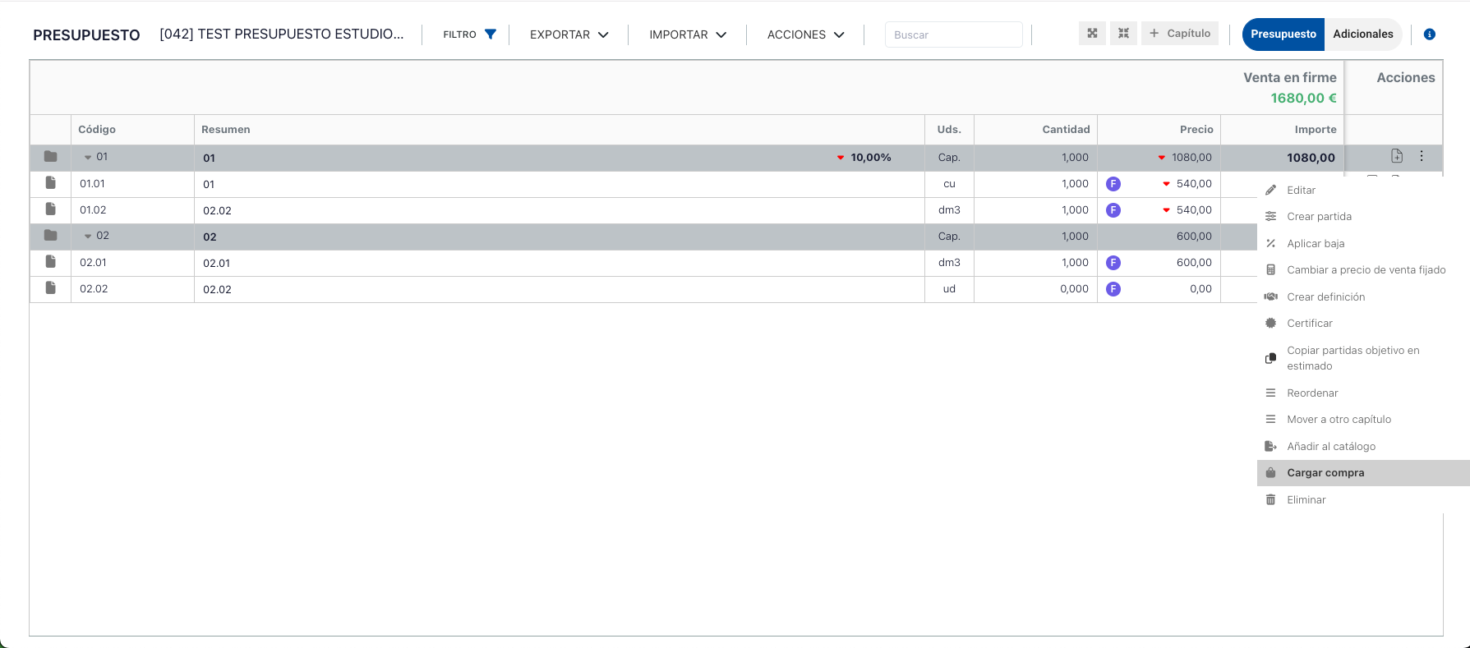Click the expand all rows icon
Viewport: 1470px width, 648px height.
[1092, 34]
